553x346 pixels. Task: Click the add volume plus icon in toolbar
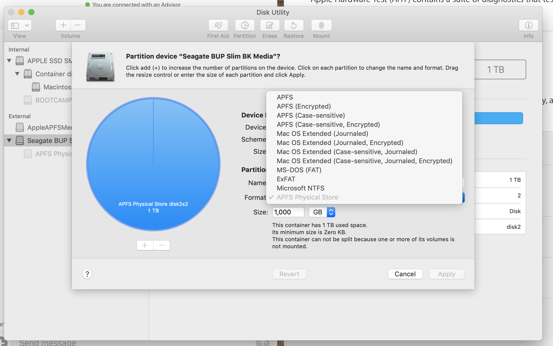(x=63, y=25)
